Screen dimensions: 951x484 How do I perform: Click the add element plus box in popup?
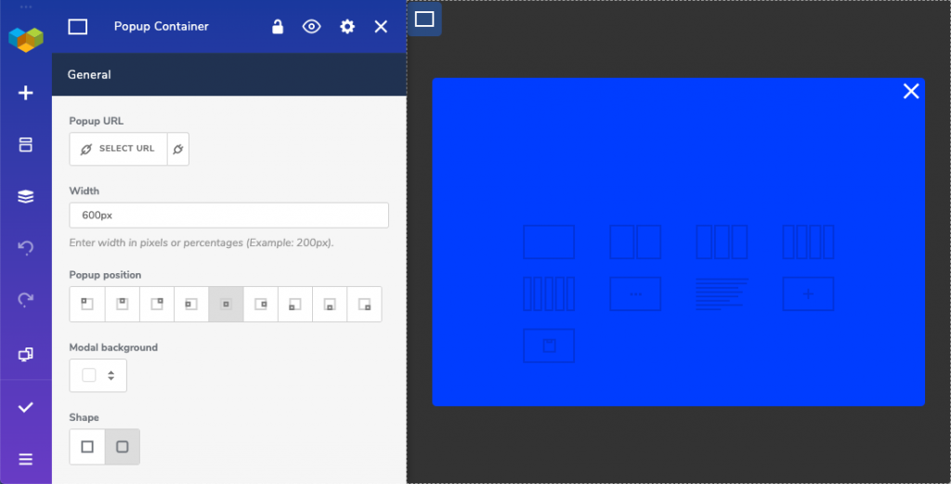pyautogui.click(x=809, y=294)
